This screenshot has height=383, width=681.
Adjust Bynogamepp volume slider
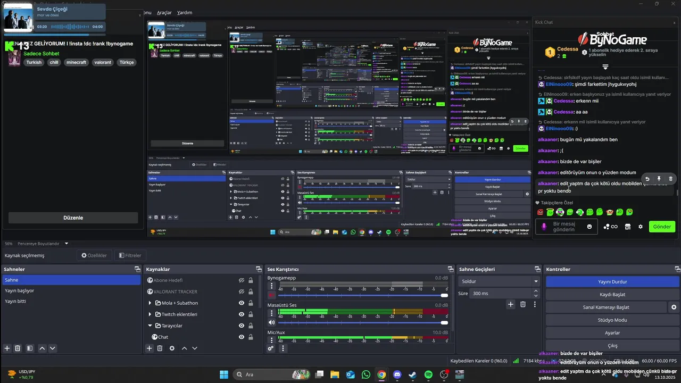coord(444,295)
